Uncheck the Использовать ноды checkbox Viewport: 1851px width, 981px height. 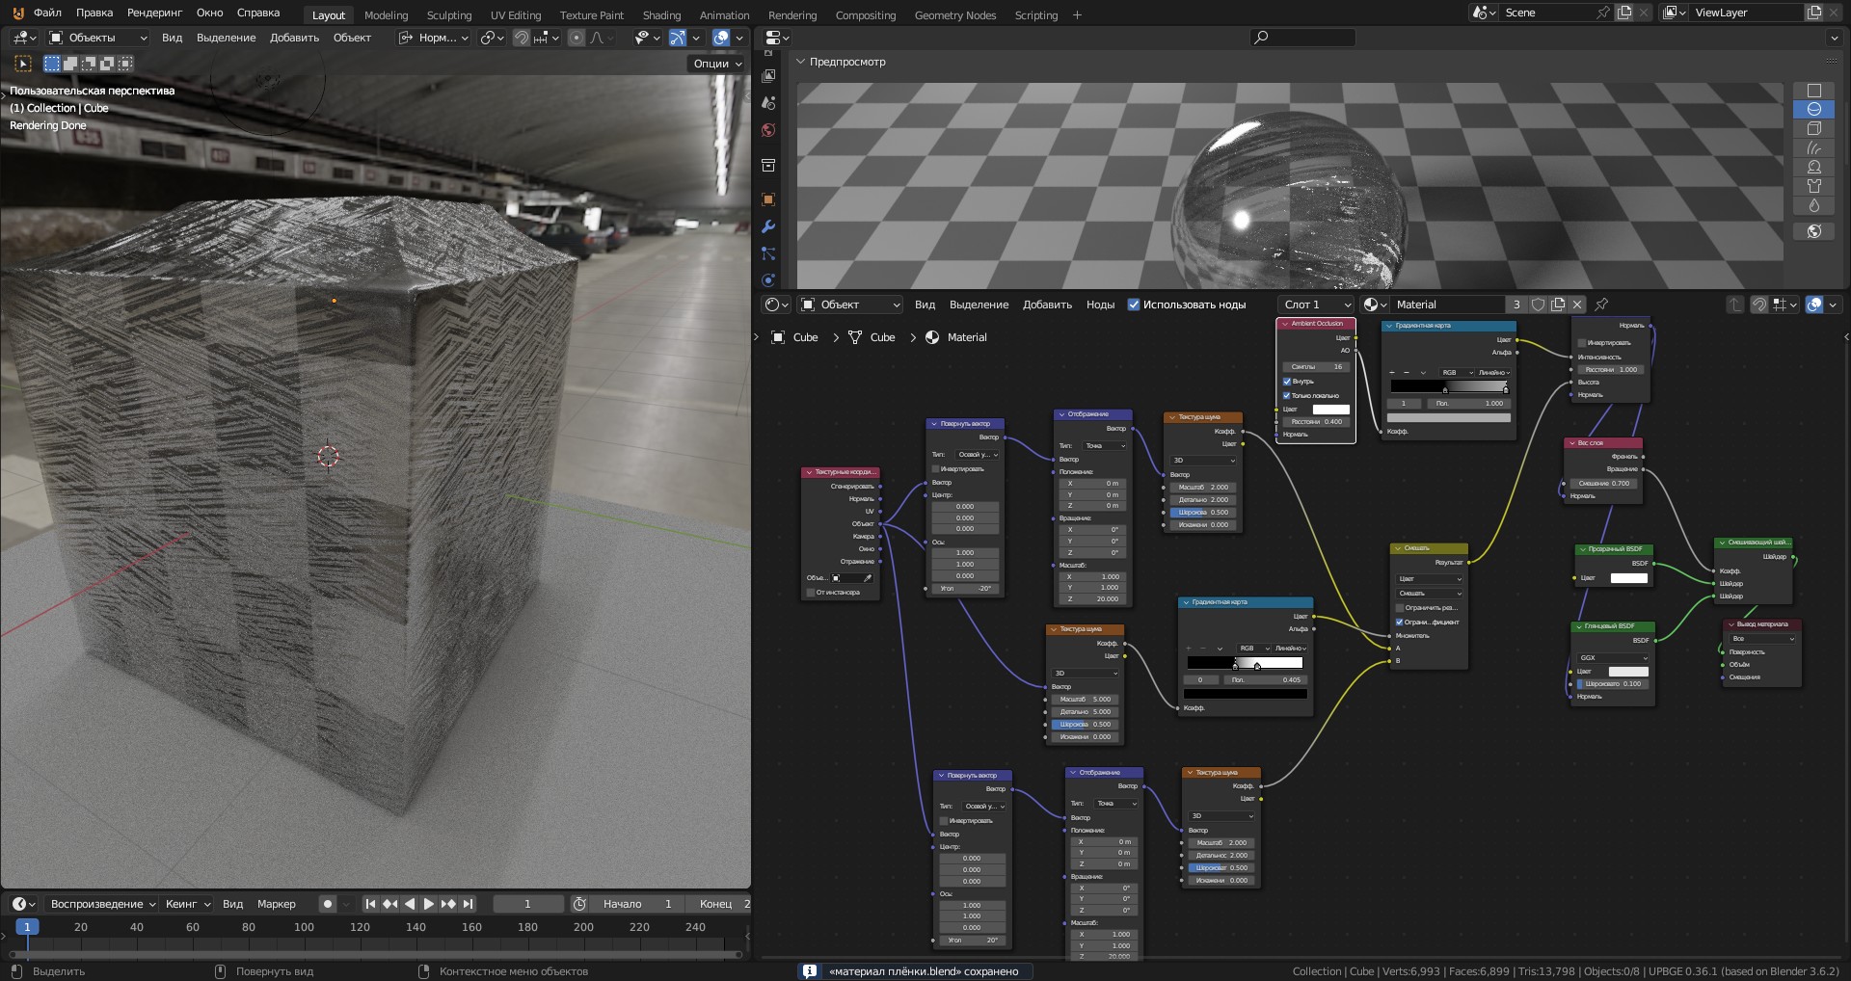(1134, 305)
